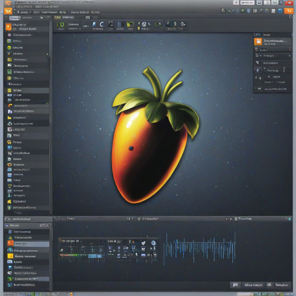Click the green headphone-shaped icon in the toolbar

point(158,25)
